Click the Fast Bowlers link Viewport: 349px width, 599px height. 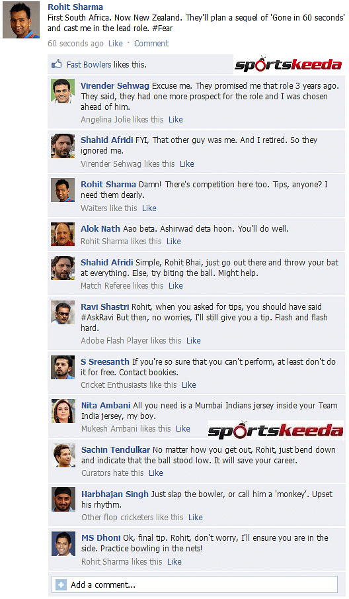(x=89, y=65)
